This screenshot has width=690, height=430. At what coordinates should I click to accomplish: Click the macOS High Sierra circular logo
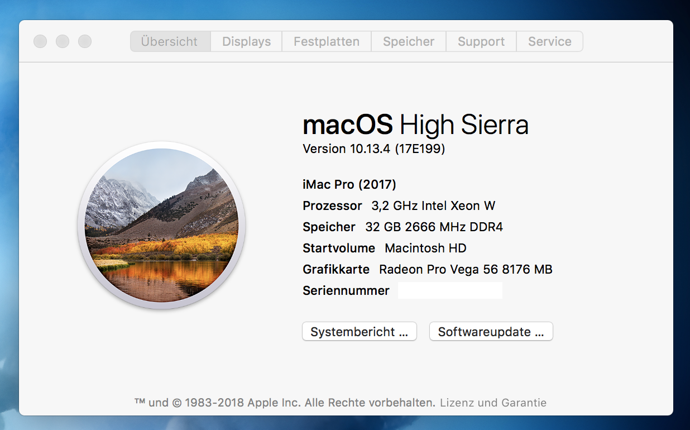(x=161, y=225)
